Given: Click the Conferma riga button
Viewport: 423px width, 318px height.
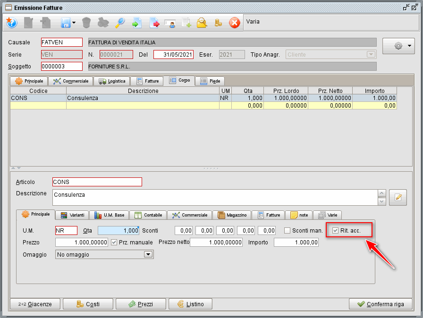Looking at the screenshot, I should [381, 304].
